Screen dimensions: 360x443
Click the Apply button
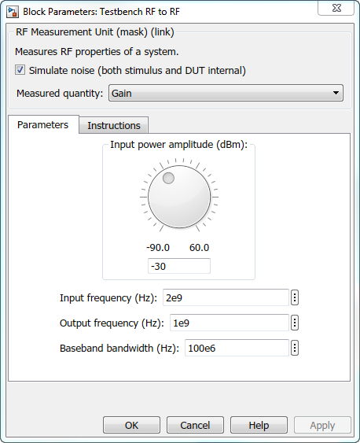[x=322, y=425]
